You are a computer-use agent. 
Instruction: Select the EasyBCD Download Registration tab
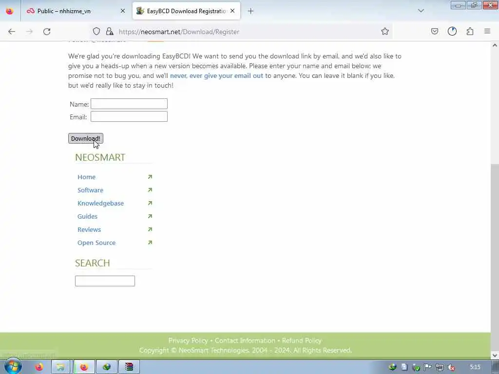186,11
